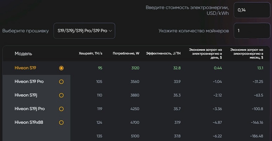Select the Hiveon S19 radio button
272x141 pixels.
[x=61, y=68]
